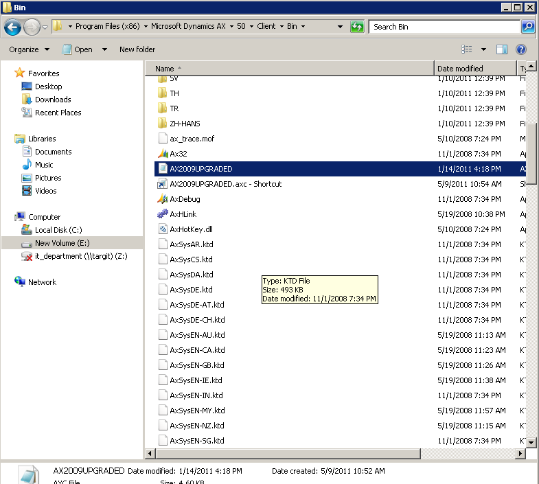Select the AX2009UPGRADED file icon
The image size is (539, 484).
(163, 169)
